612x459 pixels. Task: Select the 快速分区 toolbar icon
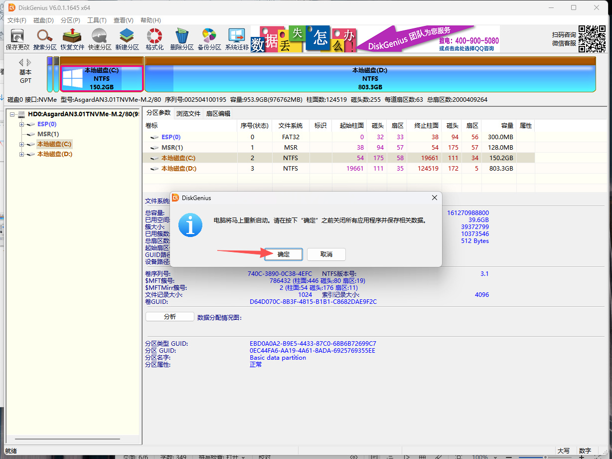[100, 39]
